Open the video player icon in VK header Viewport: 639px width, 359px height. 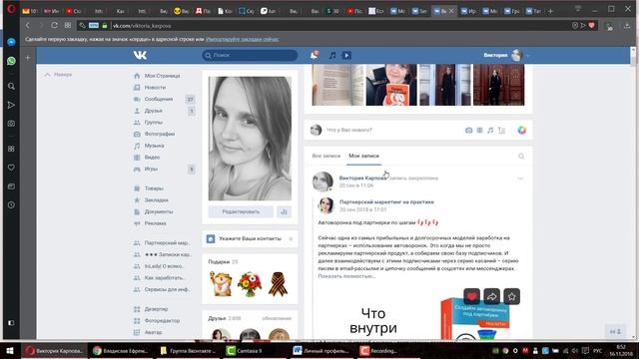click(x=346, y=55)
